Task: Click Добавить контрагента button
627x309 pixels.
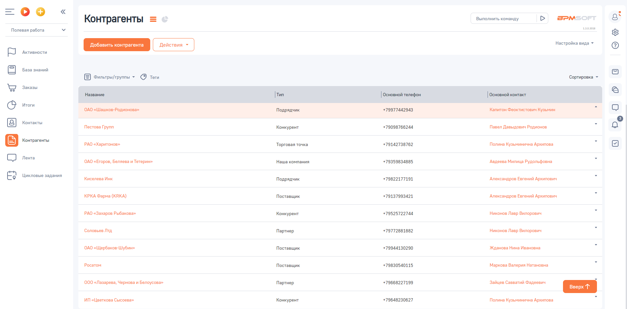Action: point(117,45)
